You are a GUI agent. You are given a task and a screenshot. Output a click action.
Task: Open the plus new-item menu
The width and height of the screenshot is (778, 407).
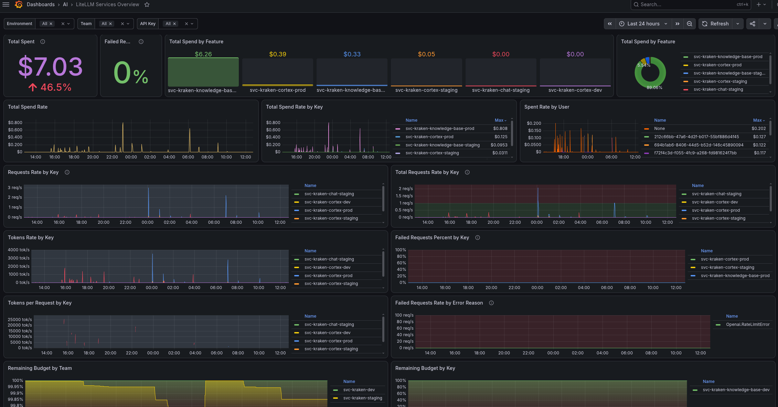[x=759, y=4]
